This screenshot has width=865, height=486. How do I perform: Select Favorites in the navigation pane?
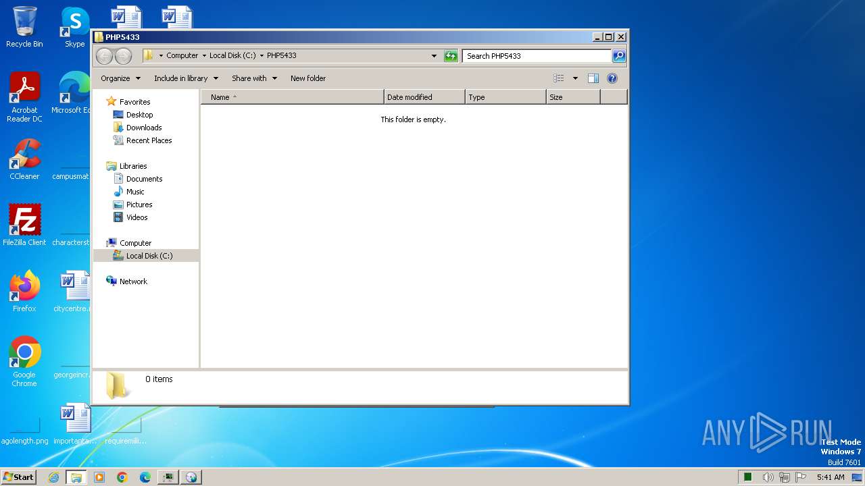point(134,102)
